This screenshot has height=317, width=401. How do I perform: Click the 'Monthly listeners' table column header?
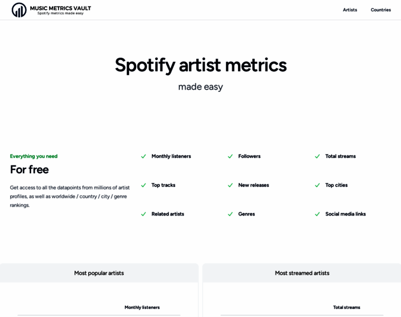click(142, 307)
